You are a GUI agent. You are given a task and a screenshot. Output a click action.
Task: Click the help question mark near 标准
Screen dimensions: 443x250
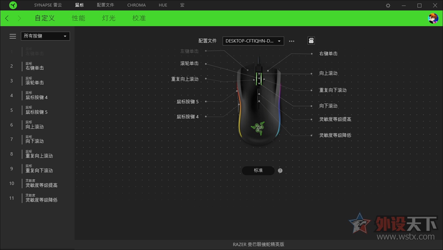280,170
